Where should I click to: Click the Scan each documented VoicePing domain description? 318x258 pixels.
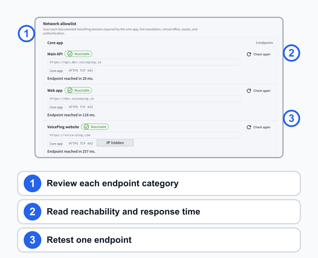[120, 31]
